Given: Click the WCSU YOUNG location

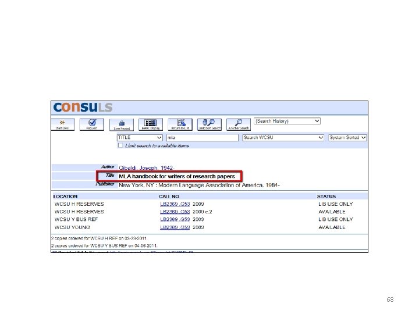Looking at the screenshot, I should pyautogui.click(x=72, y=227).
